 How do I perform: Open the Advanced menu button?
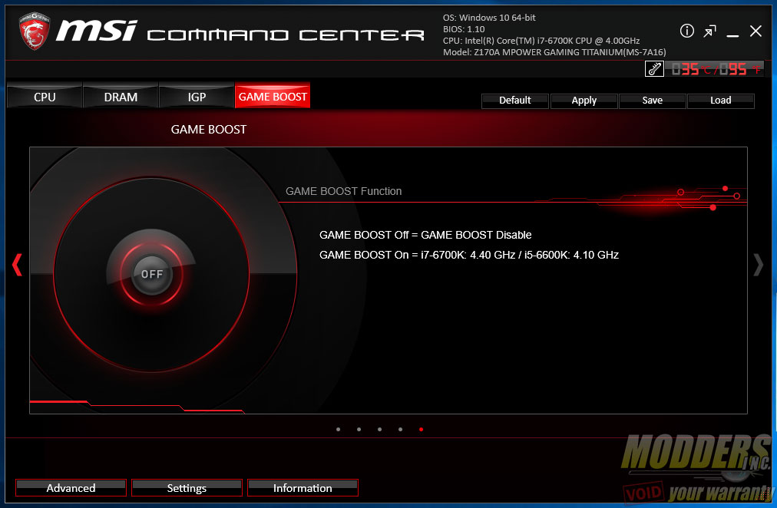point(71,488)
